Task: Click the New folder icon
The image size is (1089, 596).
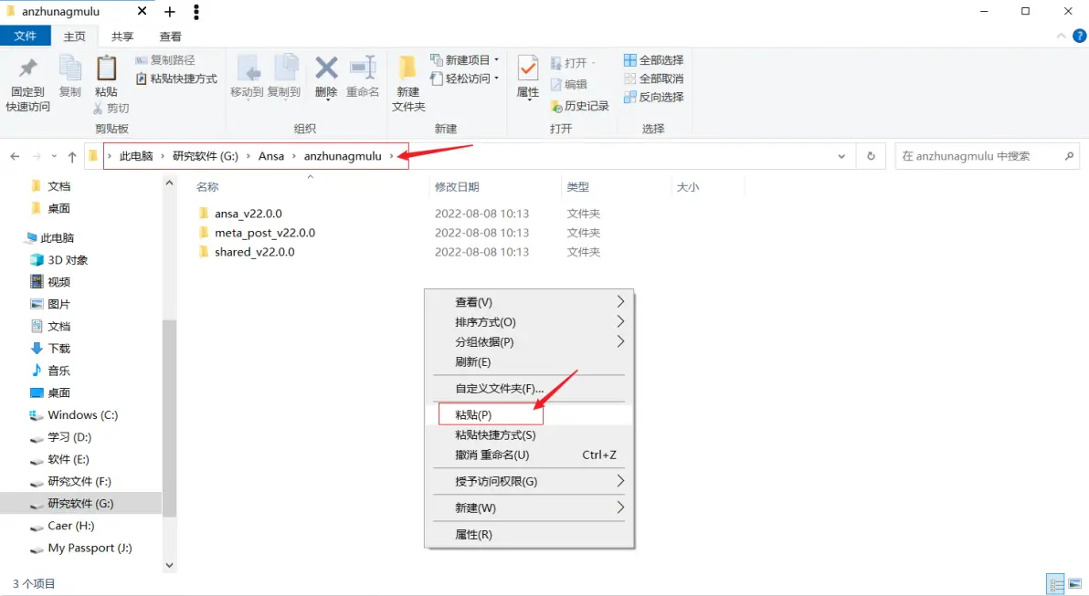Action: [407, 68]
